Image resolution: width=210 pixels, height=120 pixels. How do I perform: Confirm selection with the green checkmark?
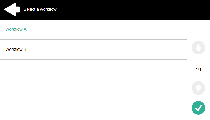[x=198, y=108]
